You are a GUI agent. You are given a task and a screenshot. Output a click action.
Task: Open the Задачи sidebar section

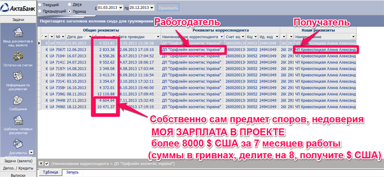coord(18,20)
